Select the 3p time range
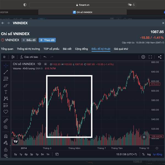The height and width of the screenshot is (165, 165). point(31,154)
